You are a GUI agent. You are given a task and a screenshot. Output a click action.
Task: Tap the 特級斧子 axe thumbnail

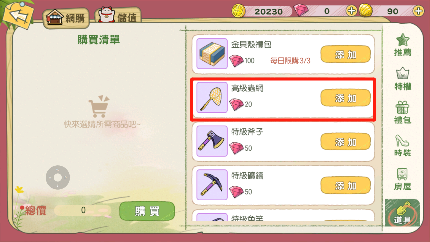212,141
